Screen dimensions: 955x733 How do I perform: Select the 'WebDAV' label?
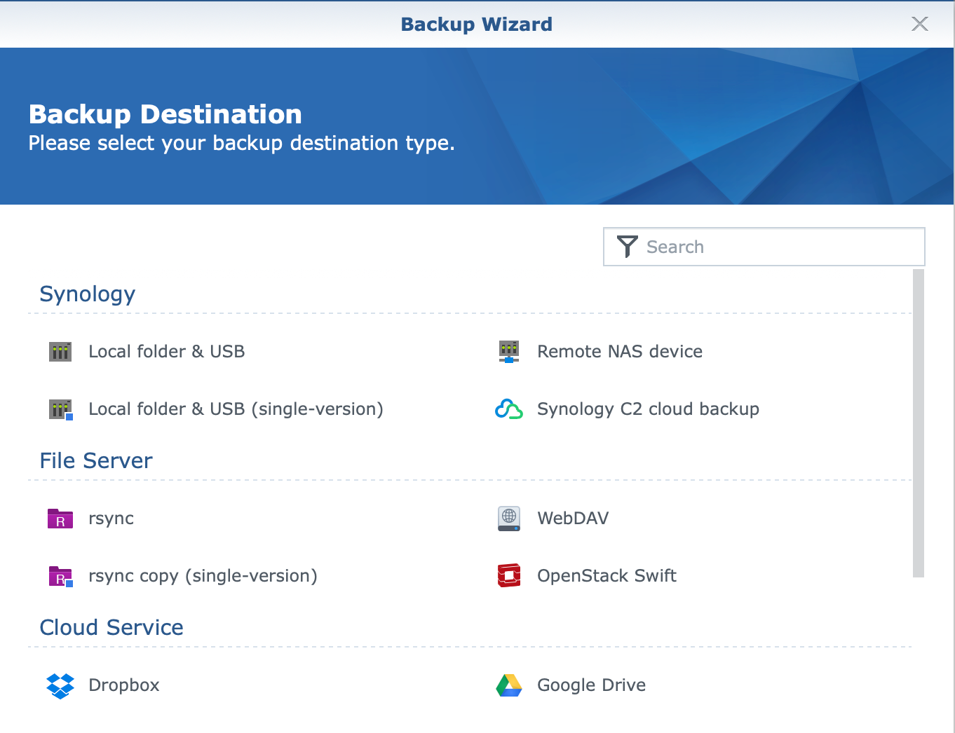click(573, 519)
